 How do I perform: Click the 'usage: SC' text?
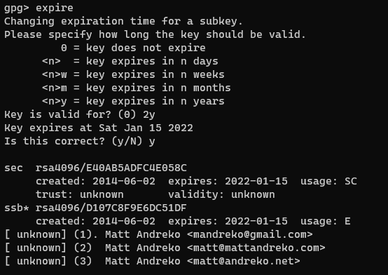pyautogui.click(x=328, y=181)
